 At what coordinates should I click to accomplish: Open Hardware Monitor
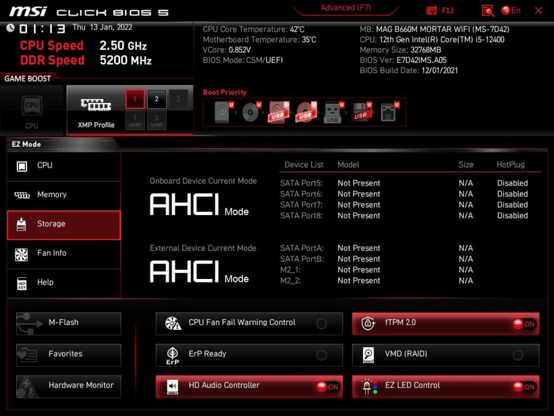coord(69,387)
